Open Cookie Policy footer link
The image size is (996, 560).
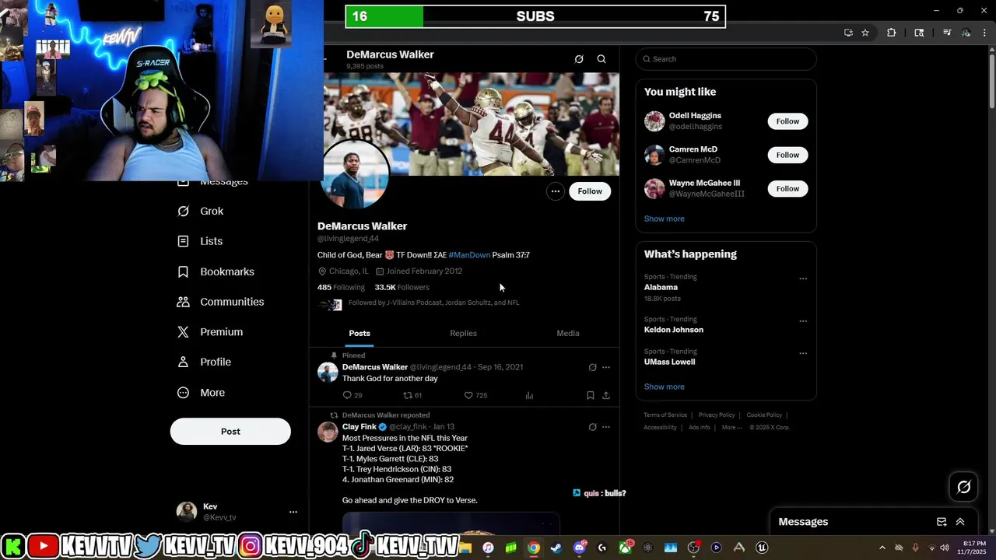point(764,415)
